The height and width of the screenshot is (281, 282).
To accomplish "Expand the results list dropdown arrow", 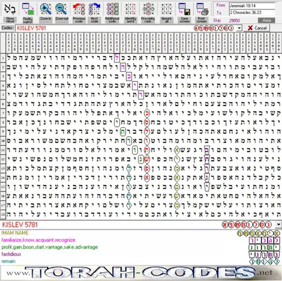I will (278, 224).
